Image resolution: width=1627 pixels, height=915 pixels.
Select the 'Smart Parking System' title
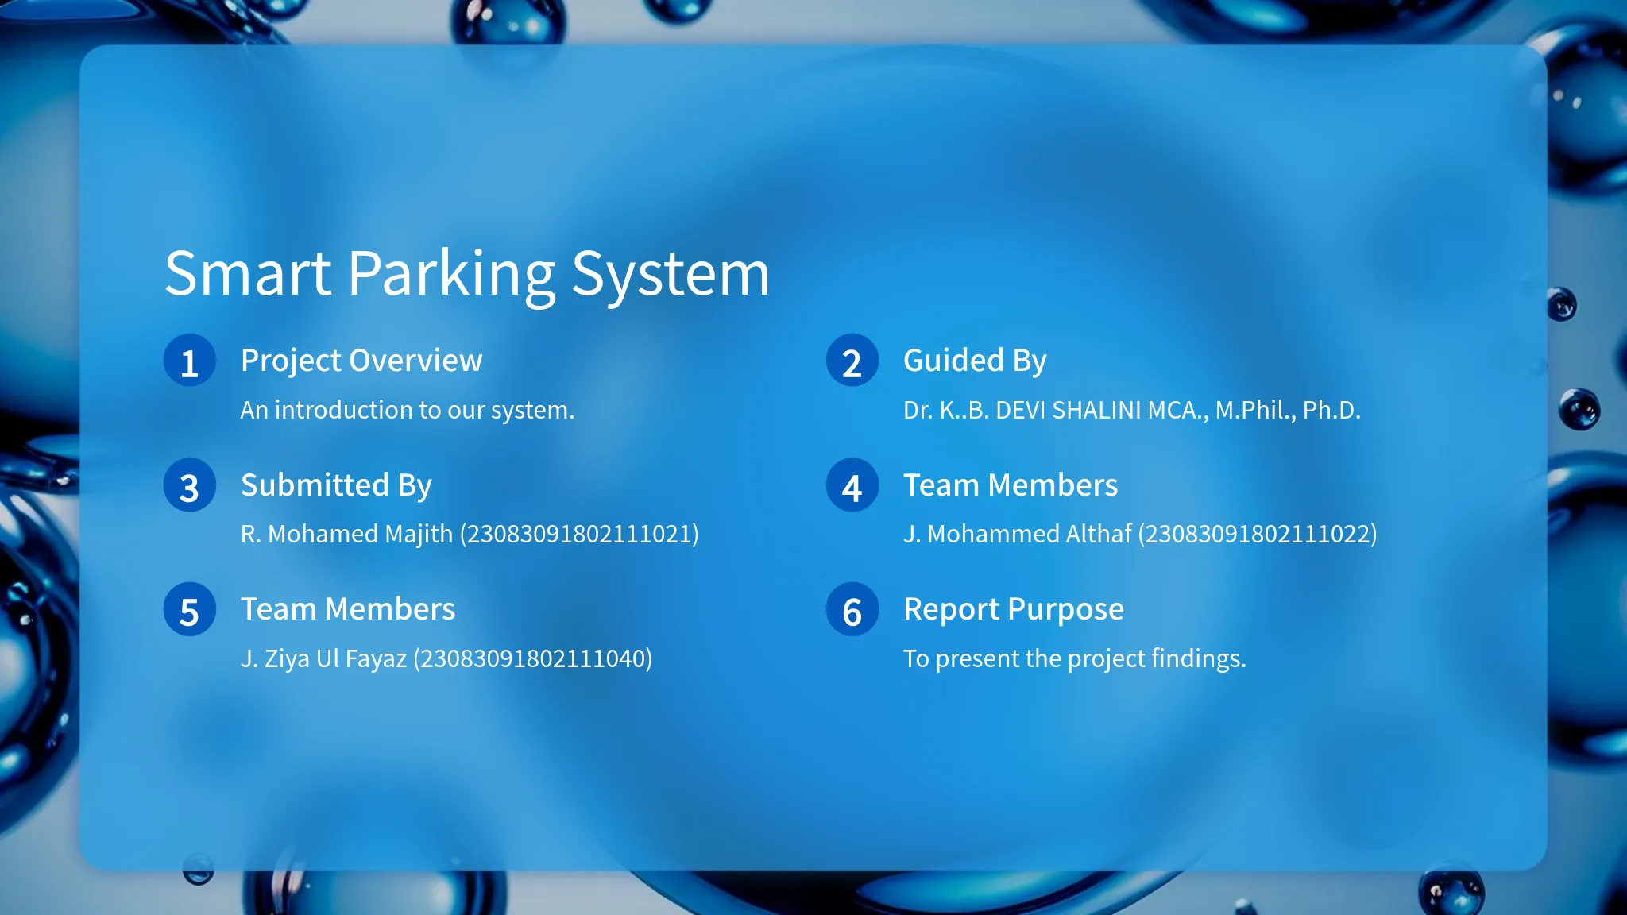point(467,274)
